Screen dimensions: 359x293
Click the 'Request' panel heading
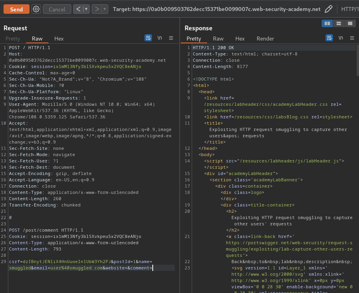15,28
